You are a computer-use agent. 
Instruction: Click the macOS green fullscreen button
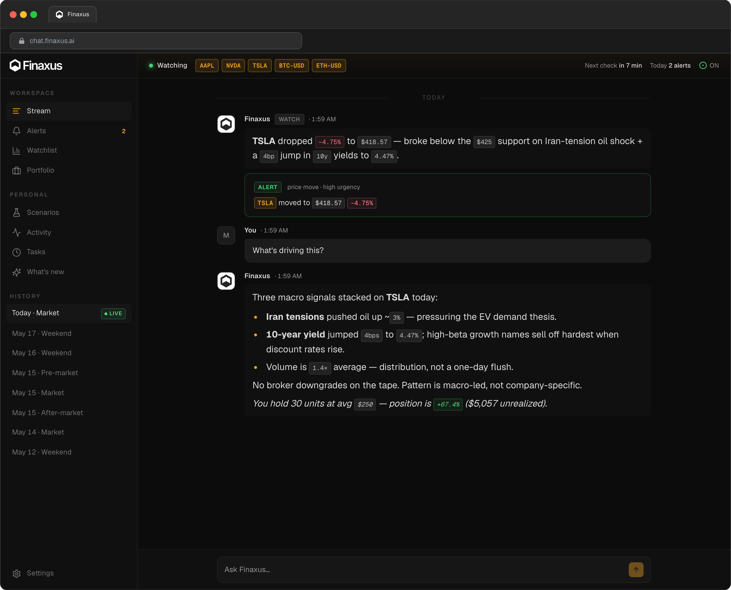pyautogui.click(x=34, y=14)
